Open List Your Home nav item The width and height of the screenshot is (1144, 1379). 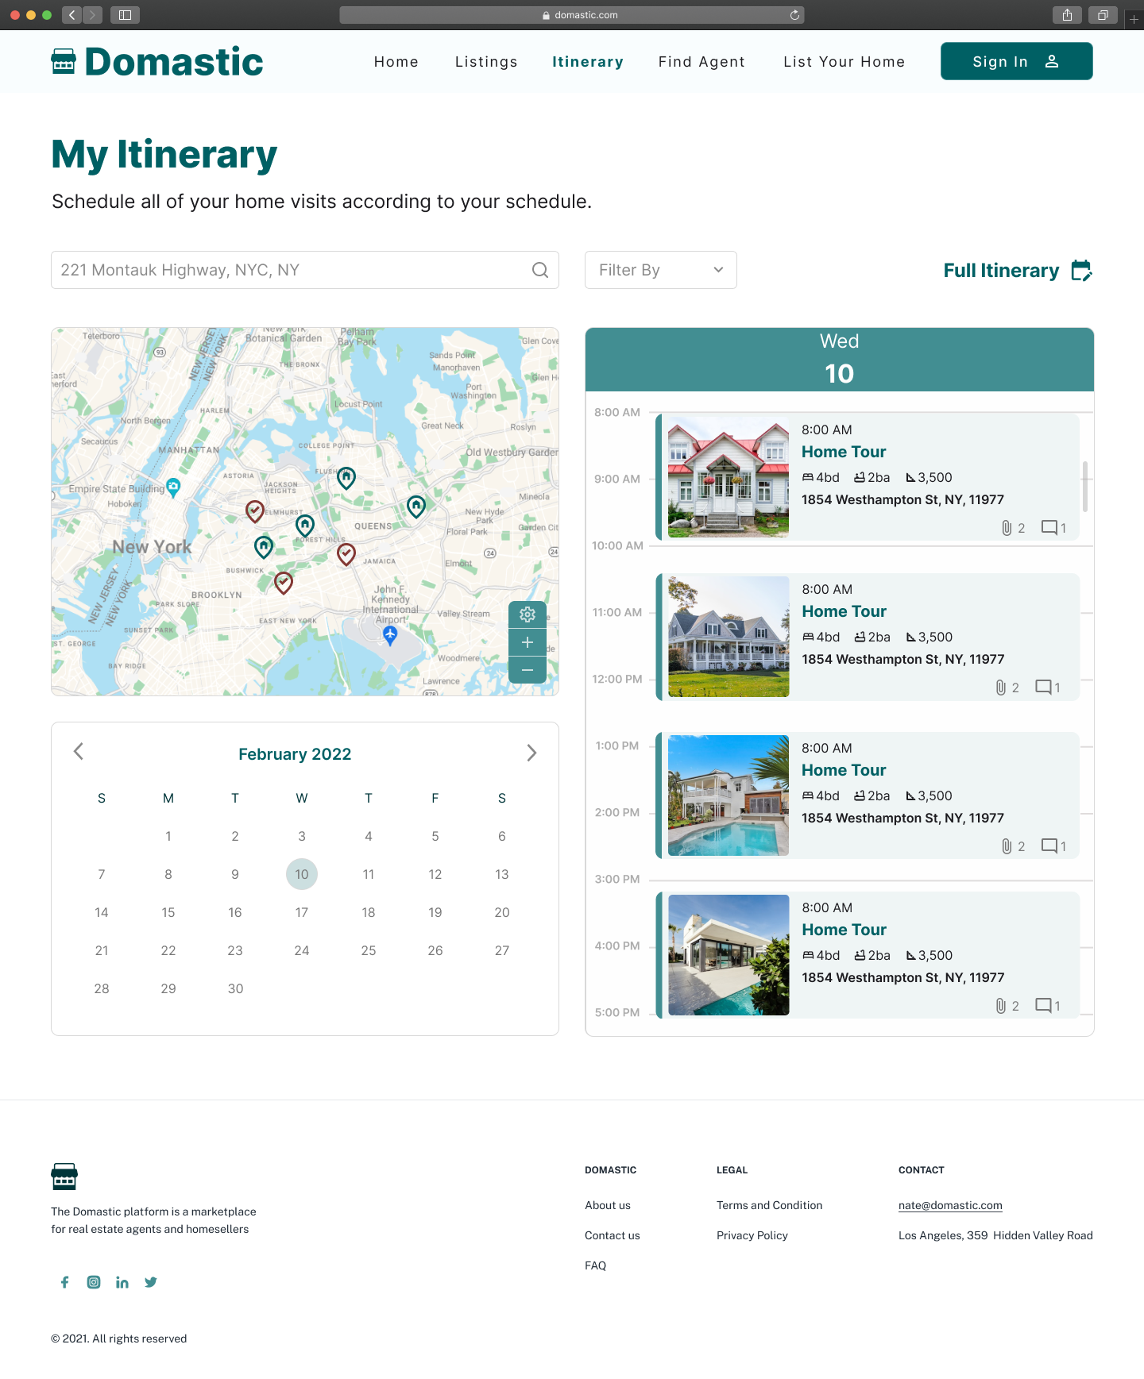click(x=844, y=62)
